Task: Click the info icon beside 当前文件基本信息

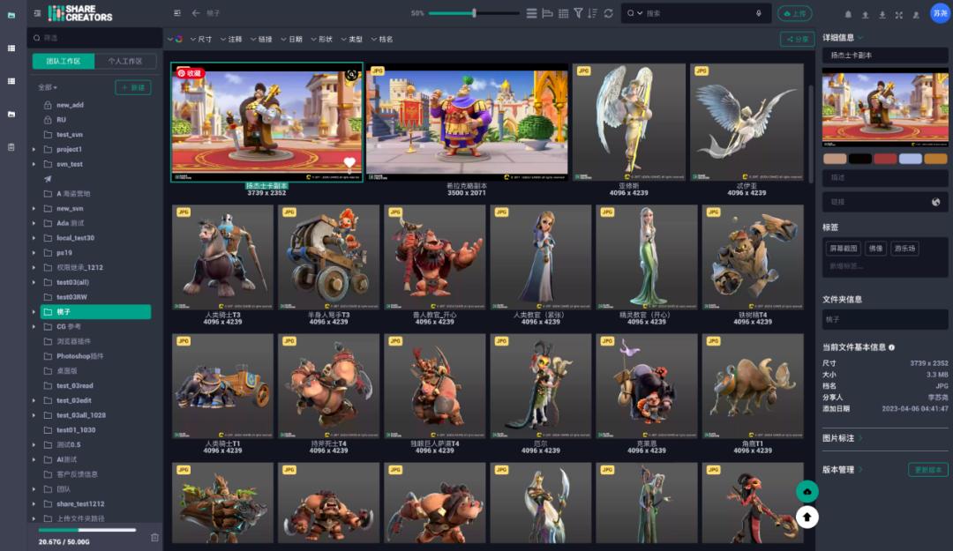Action: point(891,347)
